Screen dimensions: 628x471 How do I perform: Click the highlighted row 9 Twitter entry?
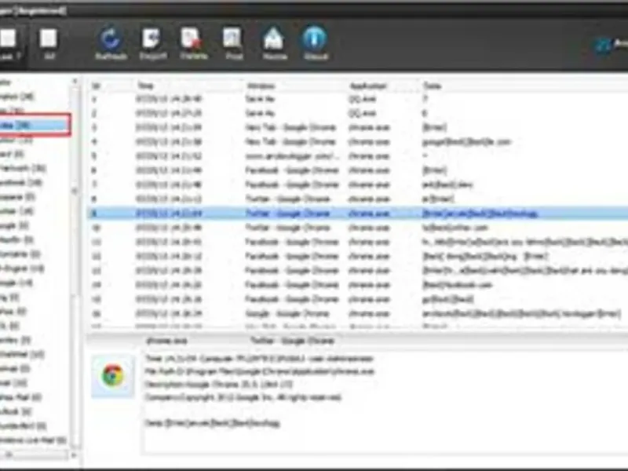(358, 214)
